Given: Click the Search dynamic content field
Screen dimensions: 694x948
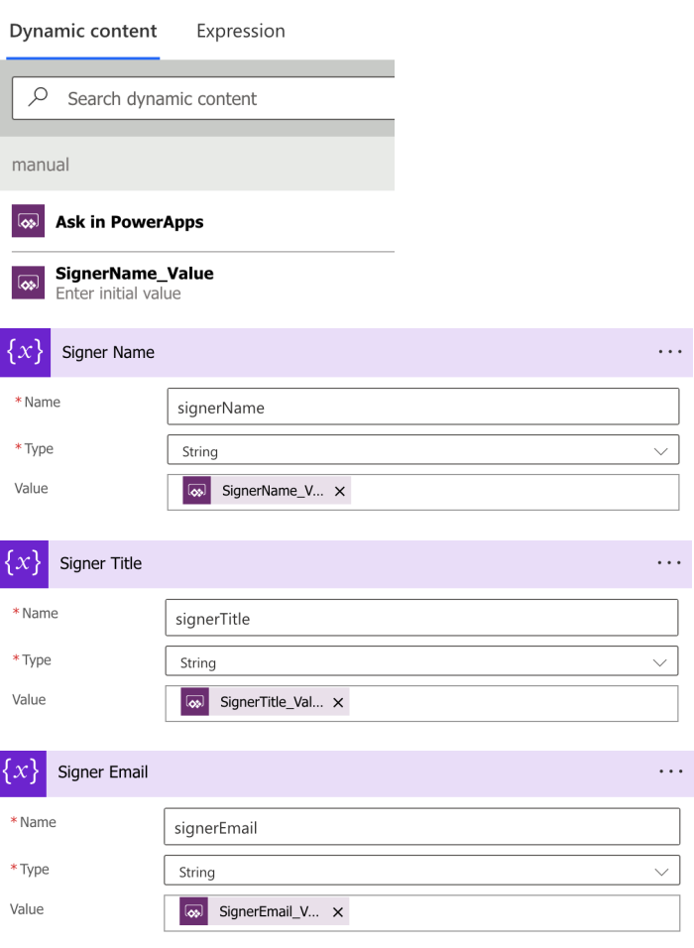Looking at the screenshot, I should click(198, 98).
